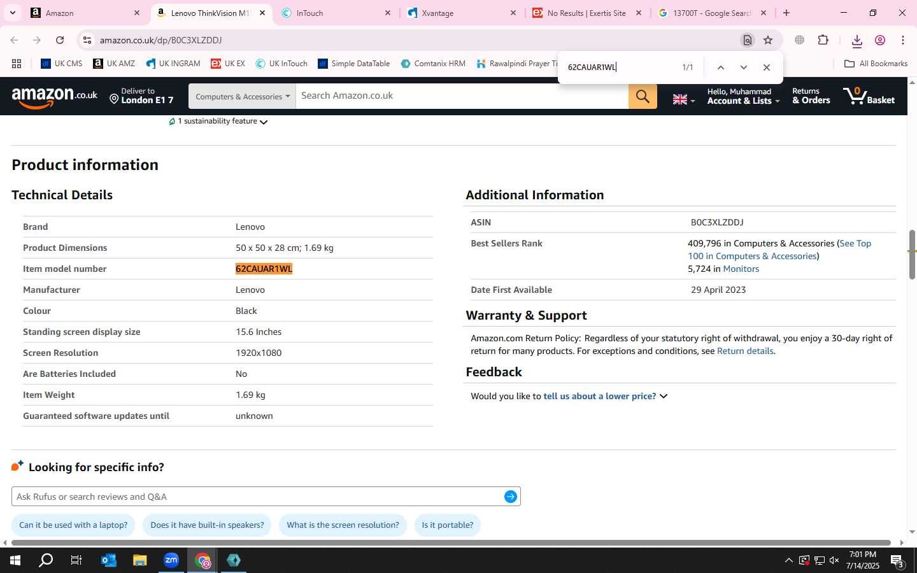Go back with browser back arrow
917x573 pixels.
pyautogui.click(x=14, y=40)
